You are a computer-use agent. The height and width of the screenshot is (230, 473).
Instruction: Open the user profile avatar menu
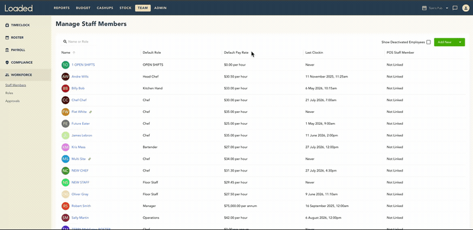pyautogui.click(x=465, y=8)
